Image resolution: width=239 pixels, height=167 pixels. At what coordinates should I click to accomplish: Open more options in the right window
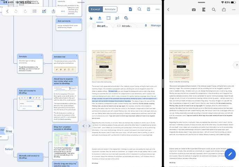point(234,10)
